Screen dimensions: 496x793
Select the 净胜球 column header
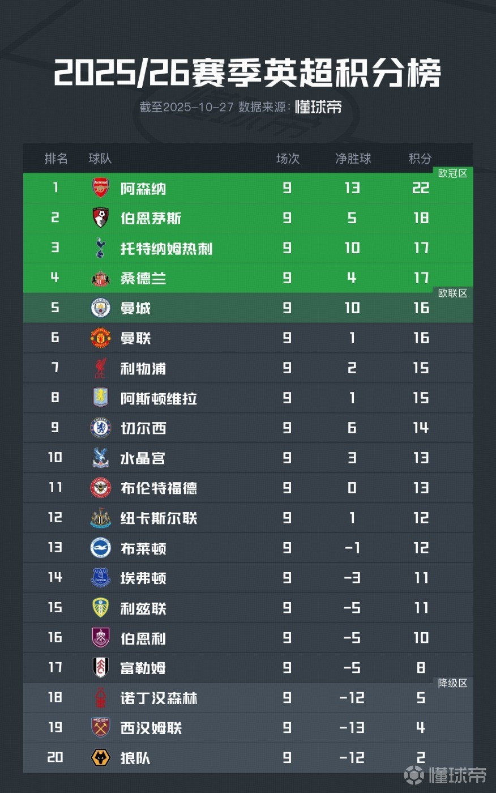(x=353, y=159)
